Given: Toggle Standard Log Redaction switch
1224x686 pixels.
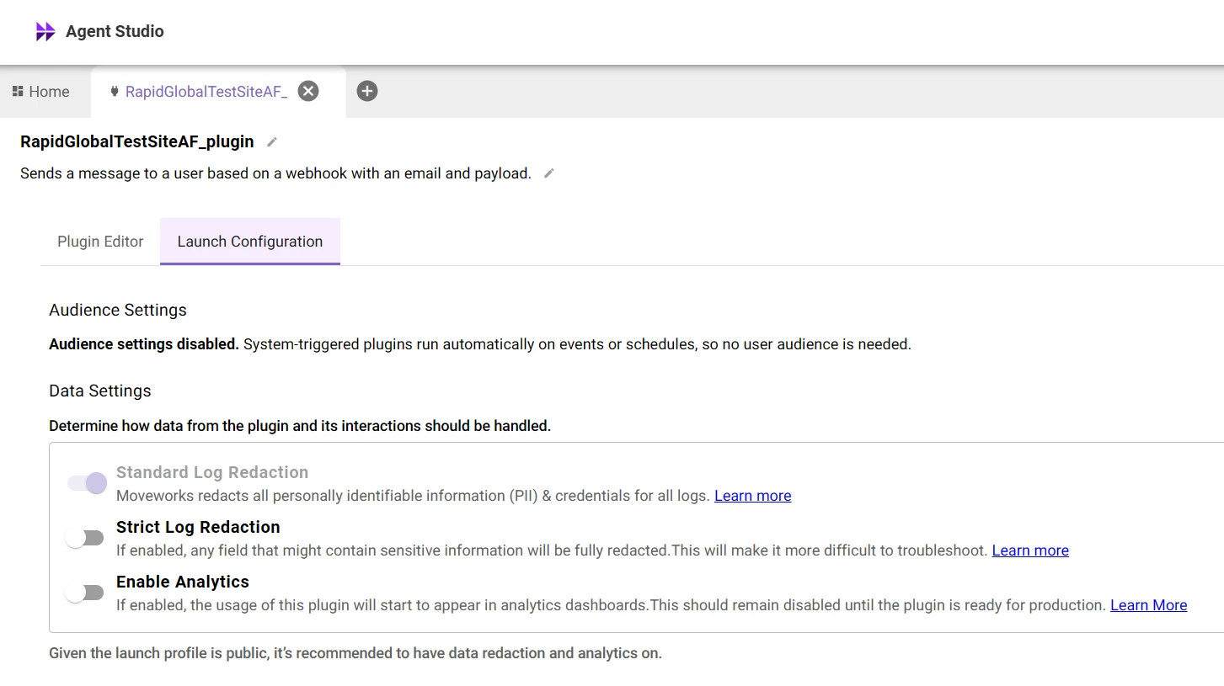Looking at the screenshot, I should pyautogui.click(x=88, y=483).
